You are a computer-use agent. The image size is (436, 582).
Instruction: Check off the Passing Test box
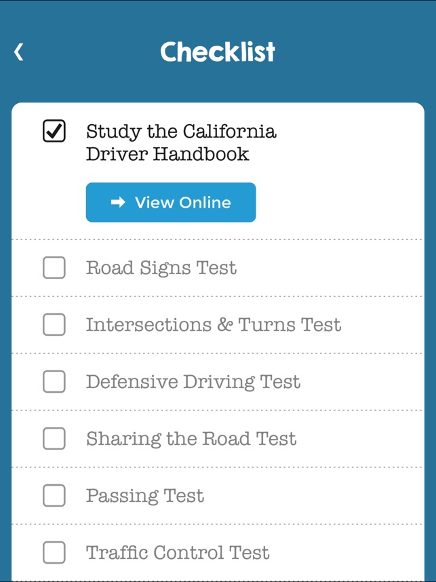54,496
